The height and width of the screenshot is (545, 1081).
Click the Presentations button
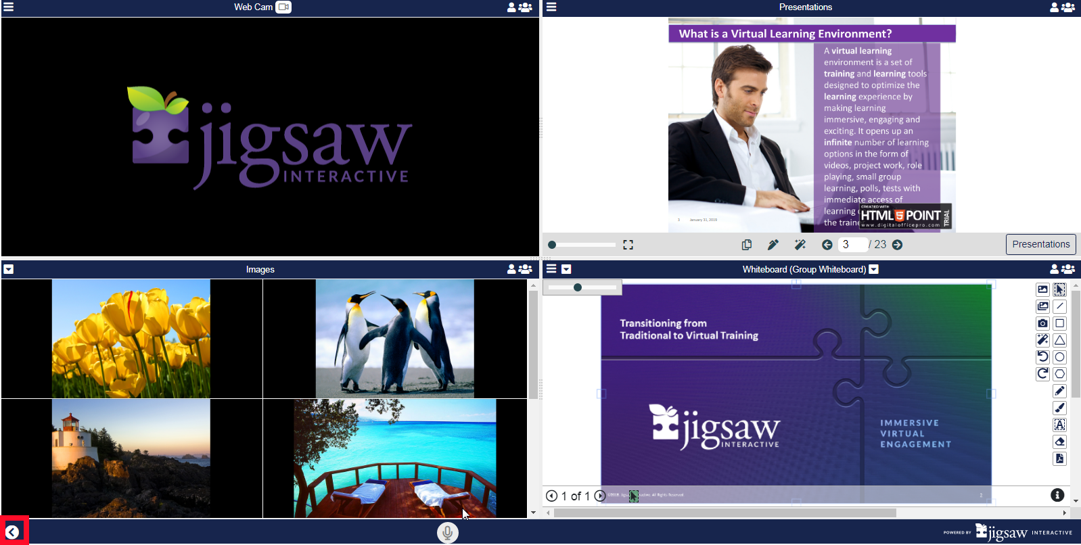coord(1040,244)
